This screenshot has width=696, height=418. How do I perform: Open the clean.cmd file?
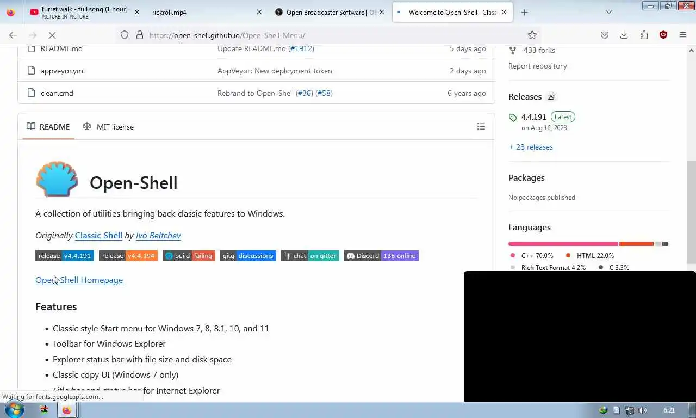pos(57,93)
